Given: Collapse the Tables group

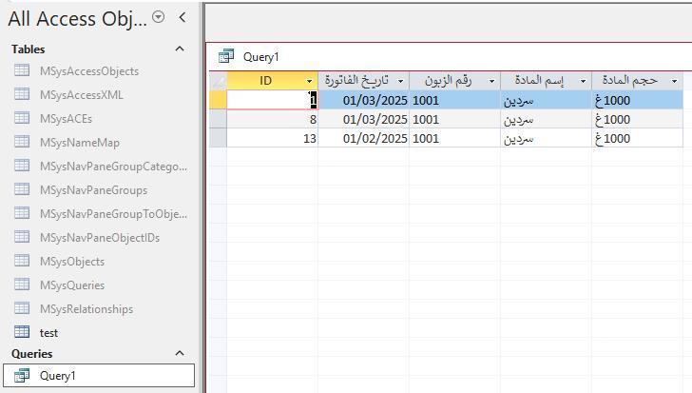Looking at the screenshot, I should pyautogui.click(x=180, y=49).
